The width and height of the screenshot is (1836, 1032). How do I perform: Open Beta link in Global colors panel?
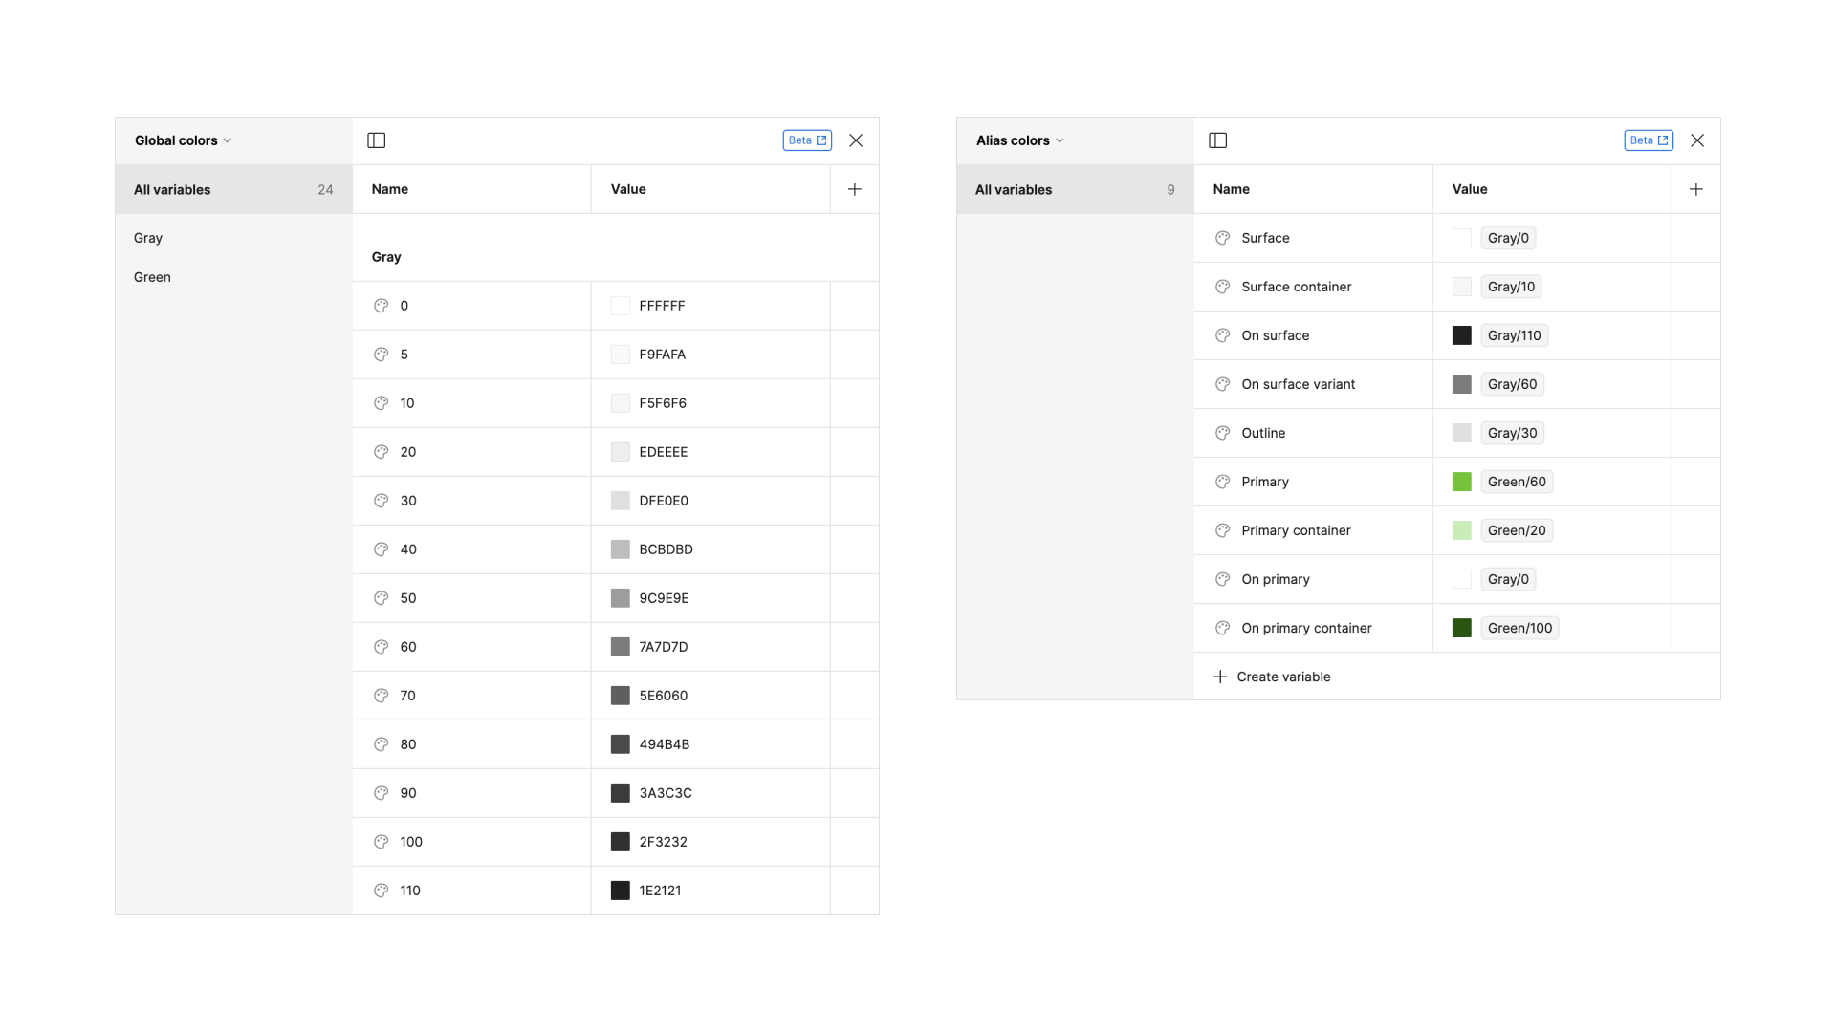pos(807,140)
